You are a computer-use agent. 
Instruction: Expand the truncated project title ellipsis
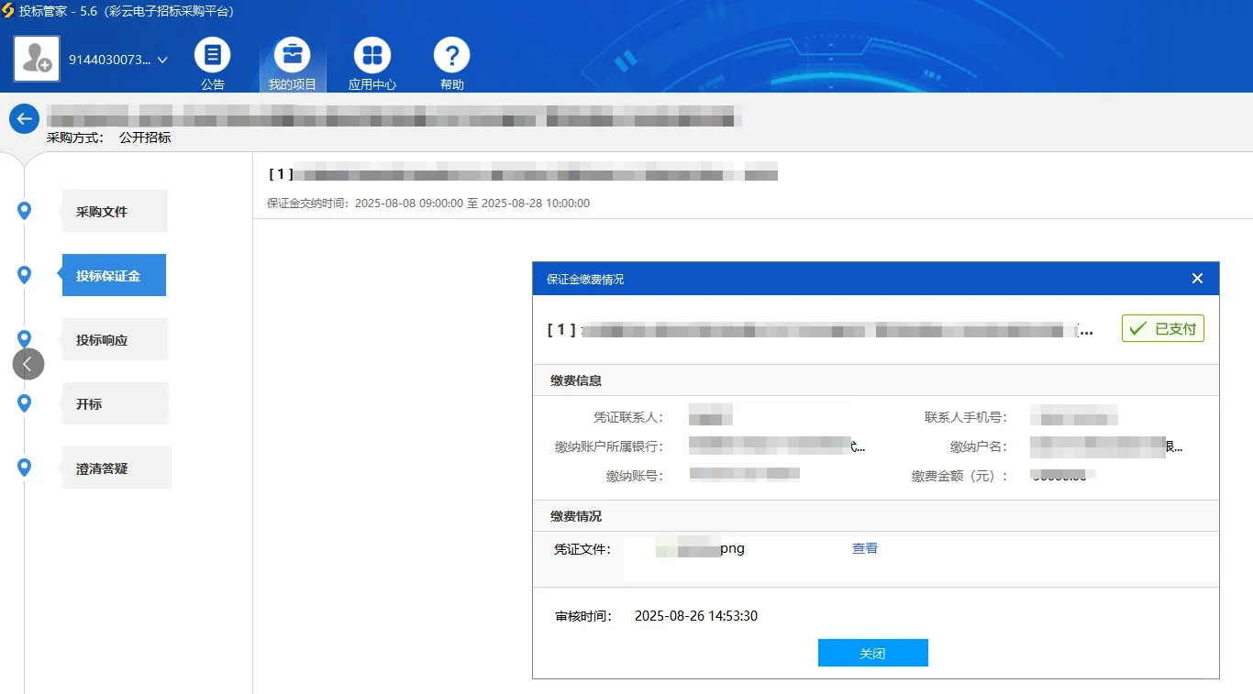coord(1088,333)
